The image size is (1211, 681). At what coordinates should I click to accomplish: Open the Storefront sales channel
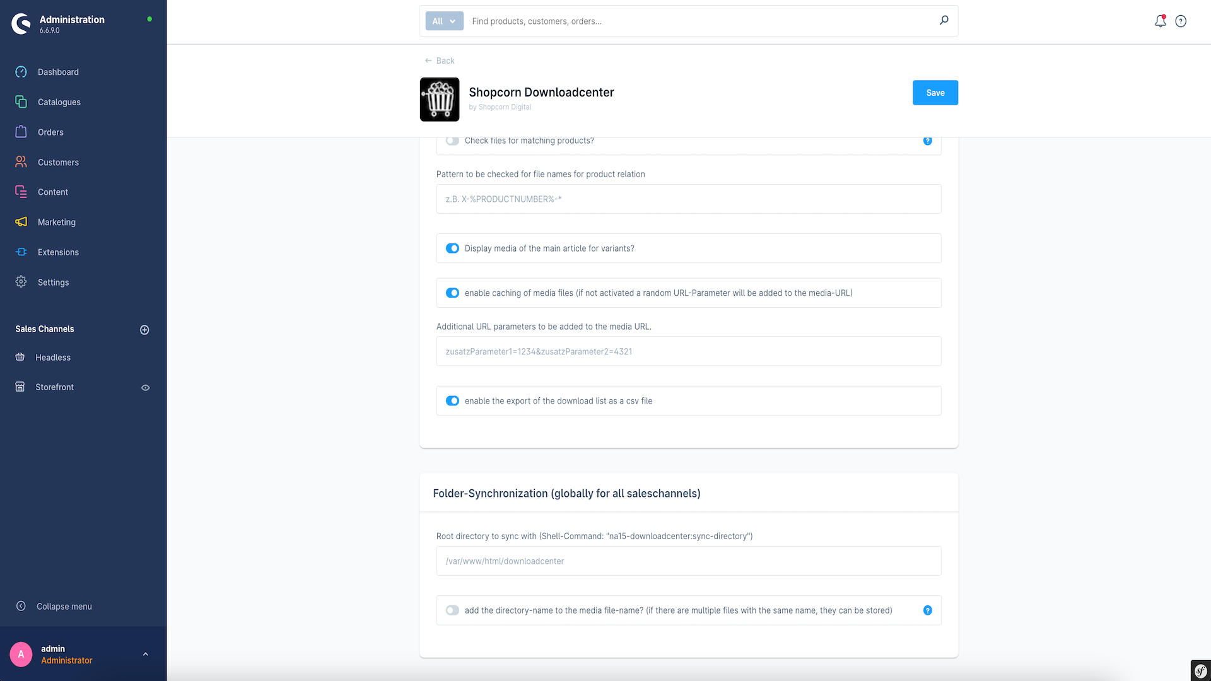[54, 387]
